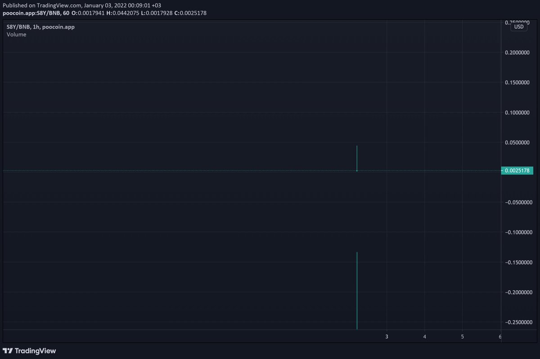Click date label 4 on time axis
540x359 pixels.
pos(425,336)
